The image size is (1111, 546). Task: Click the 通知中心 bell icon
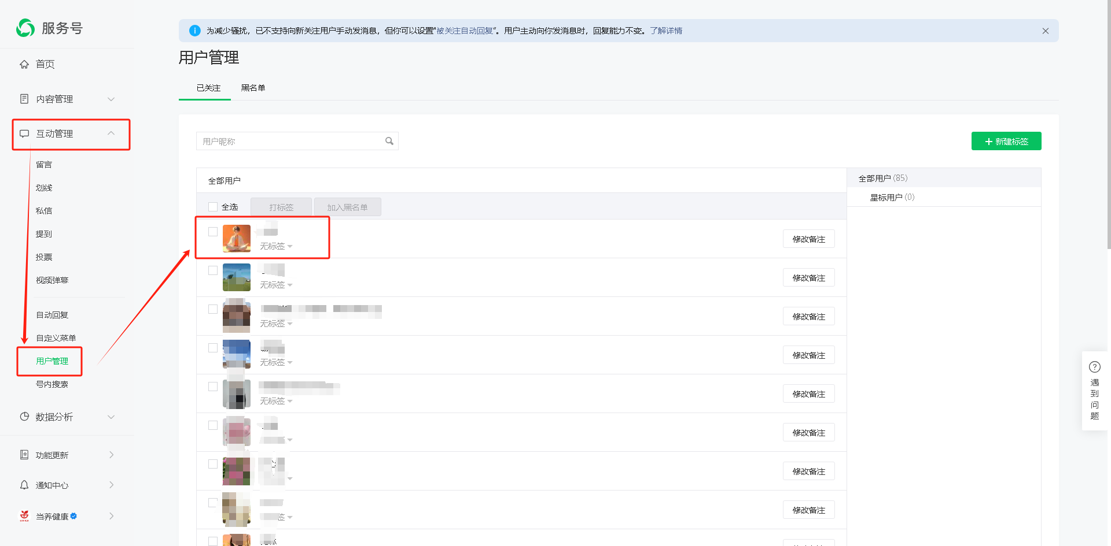coord(24,485)
